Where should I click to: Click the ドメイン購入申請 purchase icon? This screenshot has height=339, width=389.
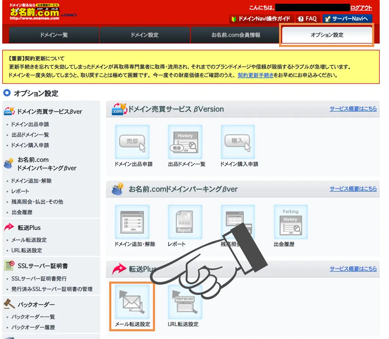click(238, 142)
